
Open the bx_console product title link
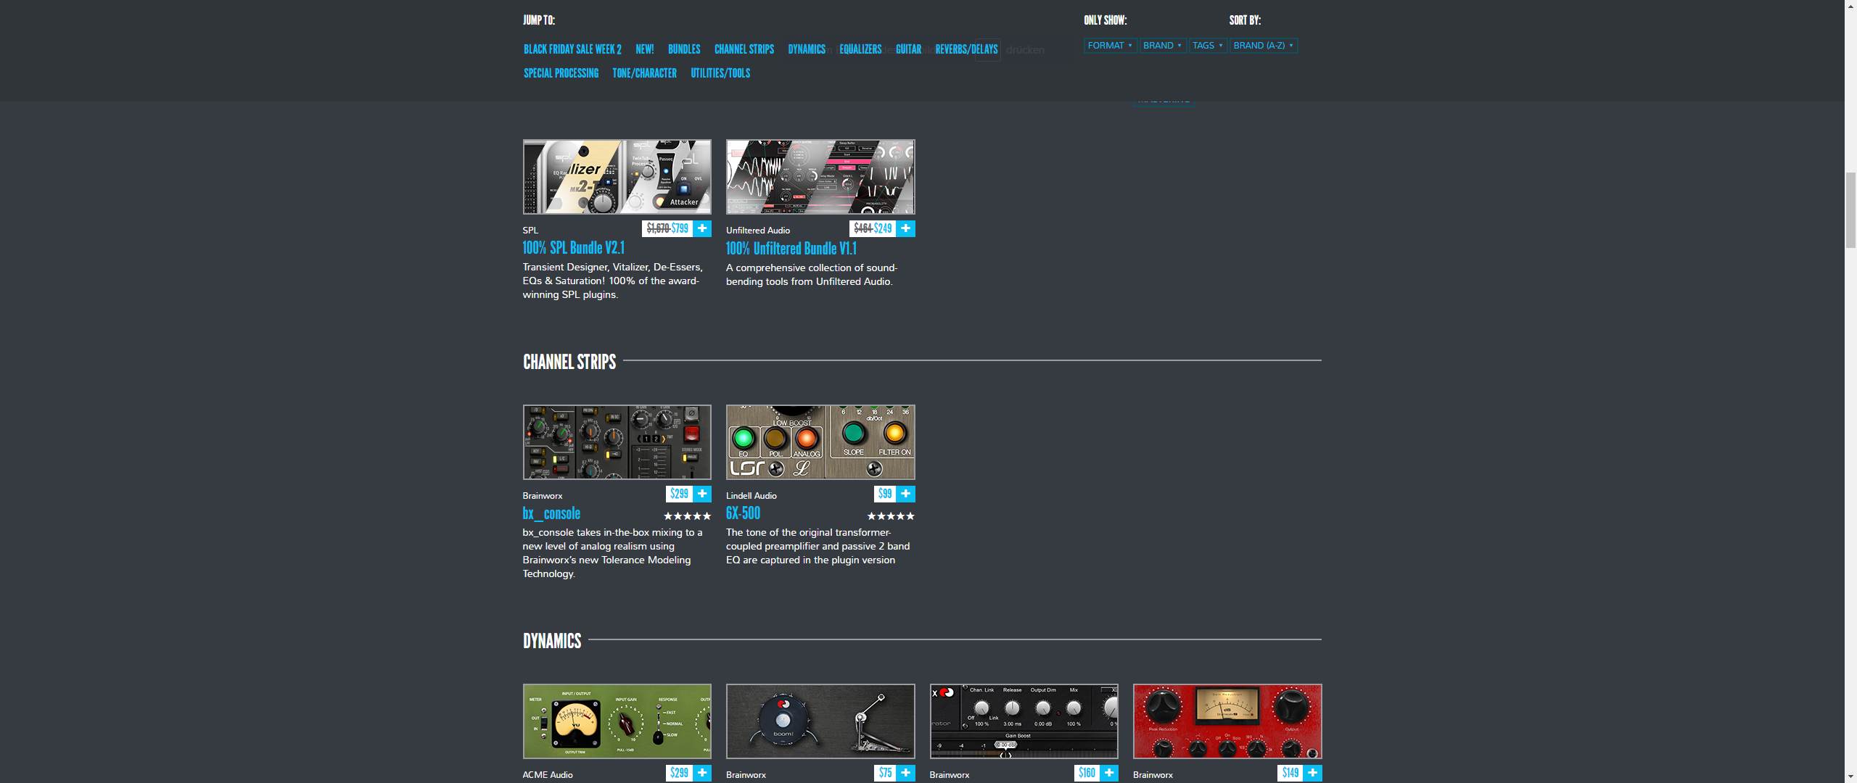point(551,513)
